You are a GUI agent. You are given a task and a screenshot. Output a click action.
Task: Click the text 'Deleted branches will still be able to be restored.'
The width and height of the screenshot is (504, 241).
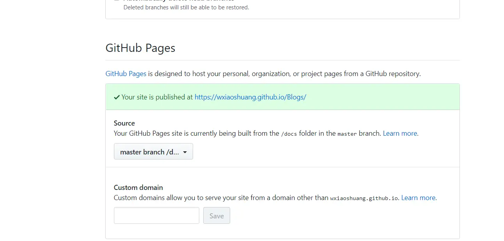point(186,7)
